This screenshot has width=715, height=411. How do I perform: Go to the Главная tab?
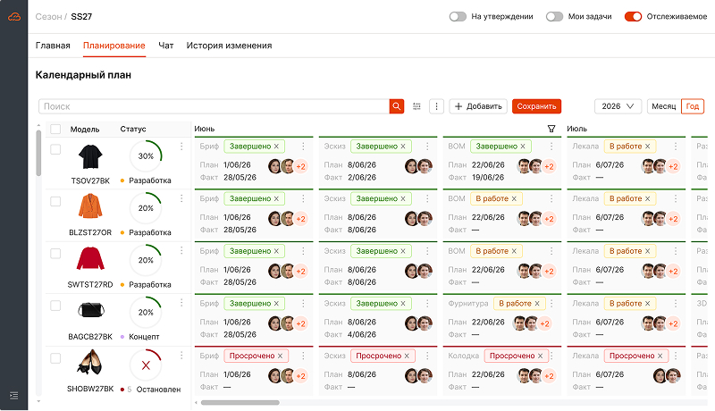point(53,46)
